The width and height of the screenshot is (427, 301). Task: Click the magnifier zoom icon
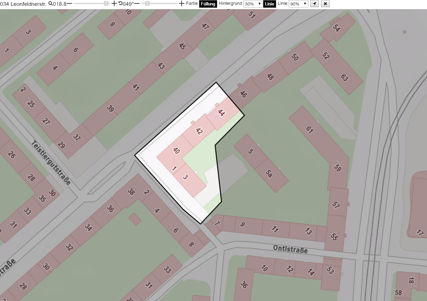50,3
